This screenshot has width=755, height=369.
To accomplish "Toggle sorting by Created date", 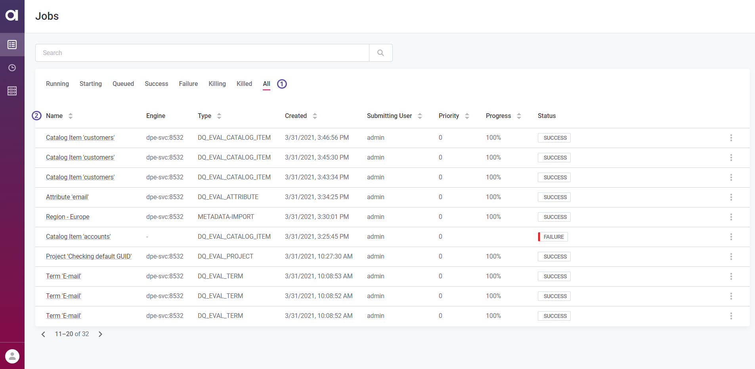I will pos(315,116).
